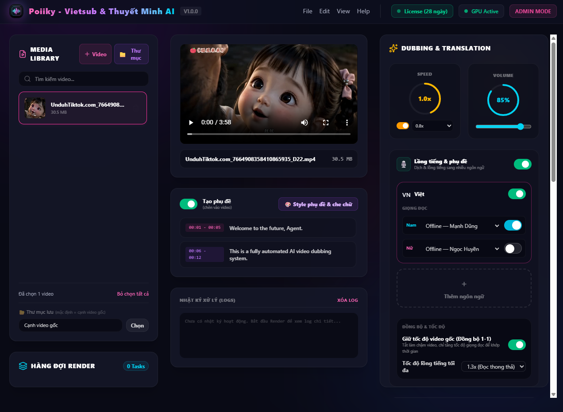The width and height of the screenshot is (563, 412).
Task: Open the video player more options menu
Action: point(347,122)
